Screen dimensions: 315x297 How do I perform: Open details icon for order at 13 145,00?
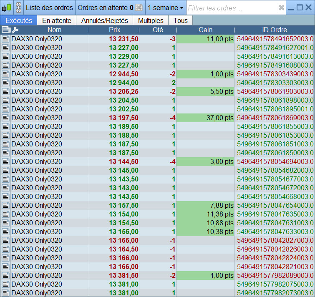pyautogui.click(x=5, y=170)
